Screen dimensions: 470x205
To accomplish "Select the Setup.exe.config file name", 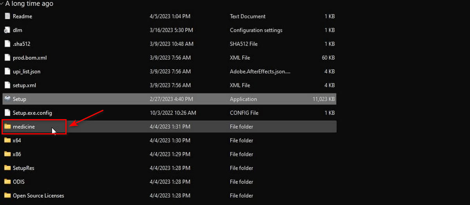I will pyautogui.click(x=32, y=113).
